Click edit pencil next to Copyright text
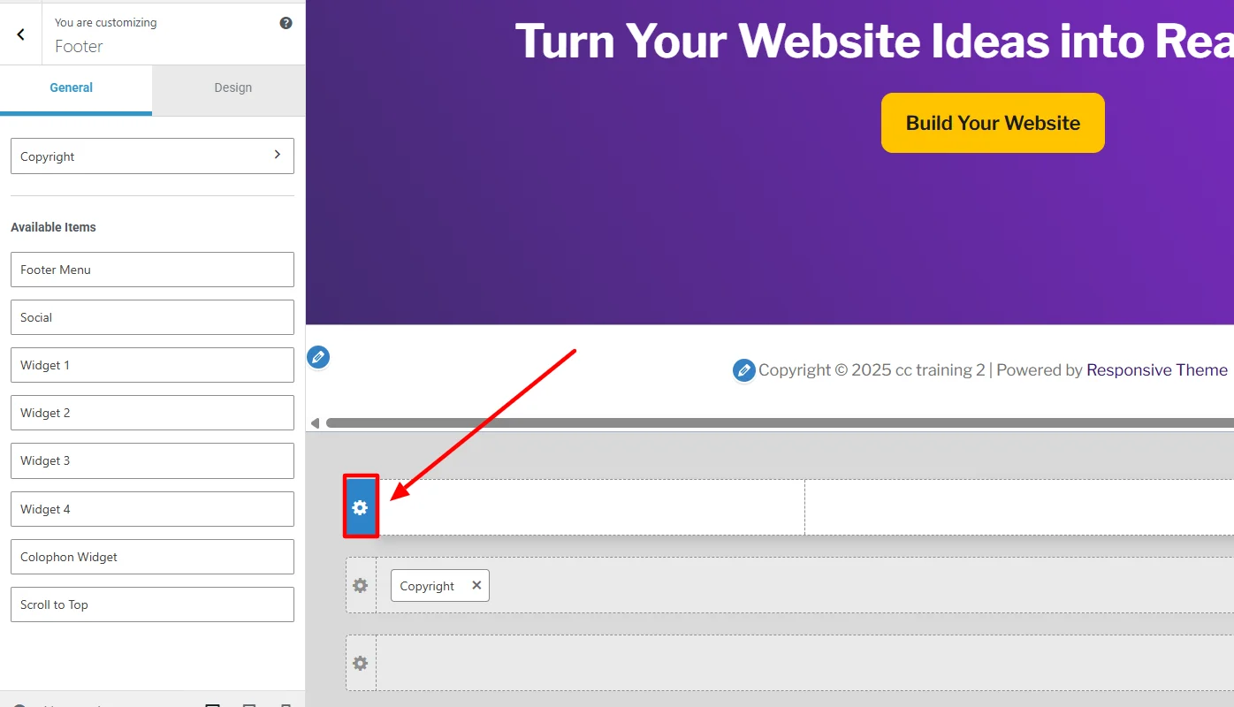Screen dimensions: 1234x707 click(x=744, y=370)
